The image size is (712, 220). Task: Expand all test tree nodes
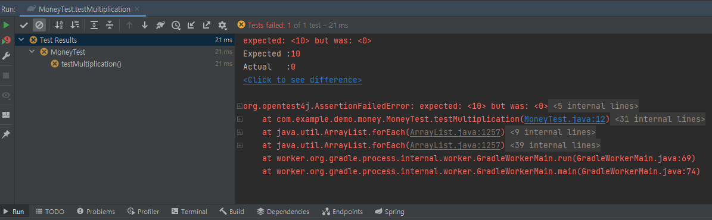[x=94, y=26]
